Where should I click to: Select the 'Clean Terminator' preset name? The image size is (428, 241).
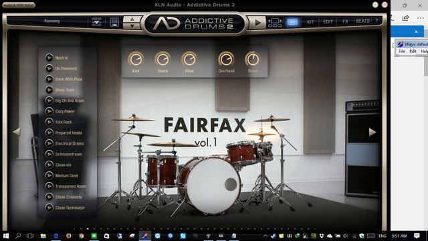click(70, 208)
